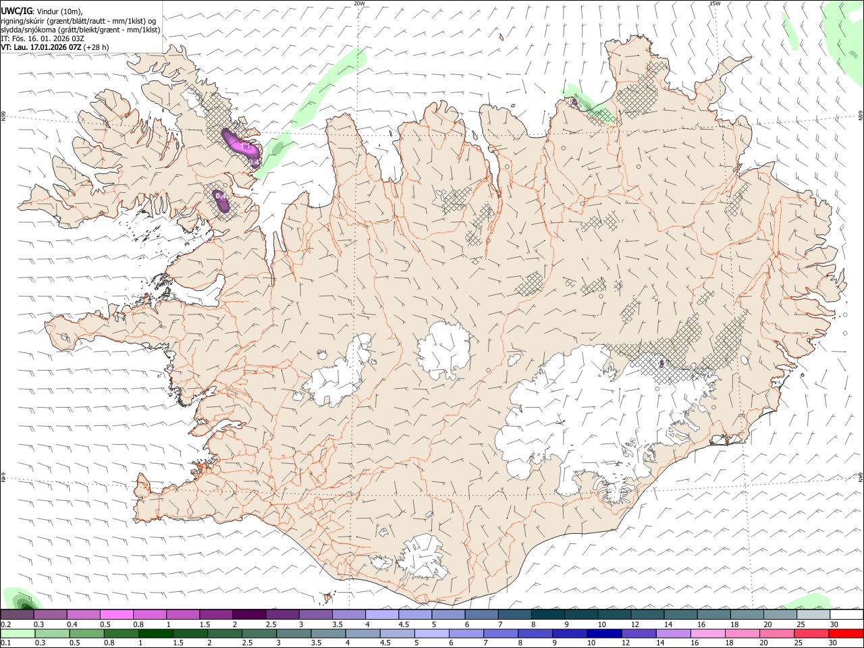Click the grey-green rain-scale swatch labeled 3
This screenshot has width=864, height=648.
pos(294,634)
